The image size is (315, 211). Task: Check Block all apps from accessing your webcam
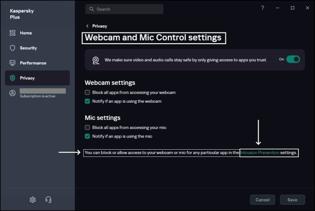88,92
